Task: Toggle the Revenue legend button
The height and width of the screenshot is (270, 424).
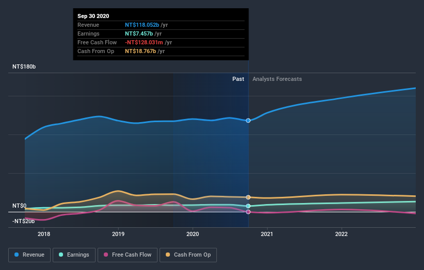Action: click(x=29, y=255)
